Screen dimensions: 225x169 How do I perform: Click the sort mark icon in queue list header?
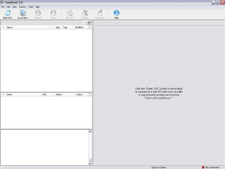pos(3,94)
